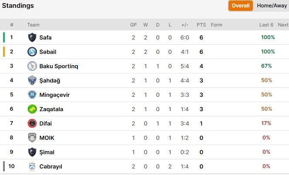Click the Safa team logo icon
This screenshot has width=289, height=175.
(32, 37)
